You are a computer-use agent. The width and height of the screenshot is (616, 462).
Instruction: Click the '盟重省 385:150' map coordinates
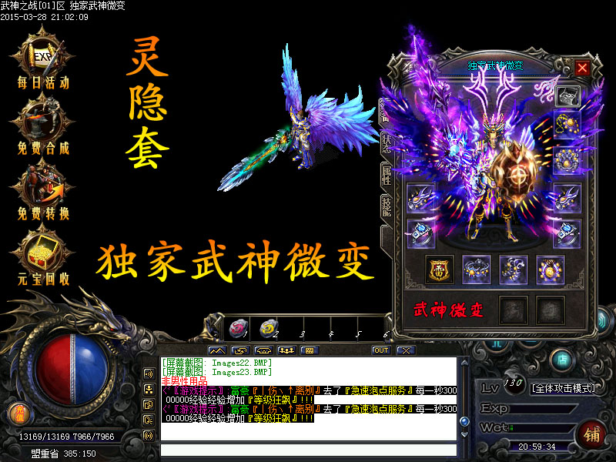(x=64, y=454)
